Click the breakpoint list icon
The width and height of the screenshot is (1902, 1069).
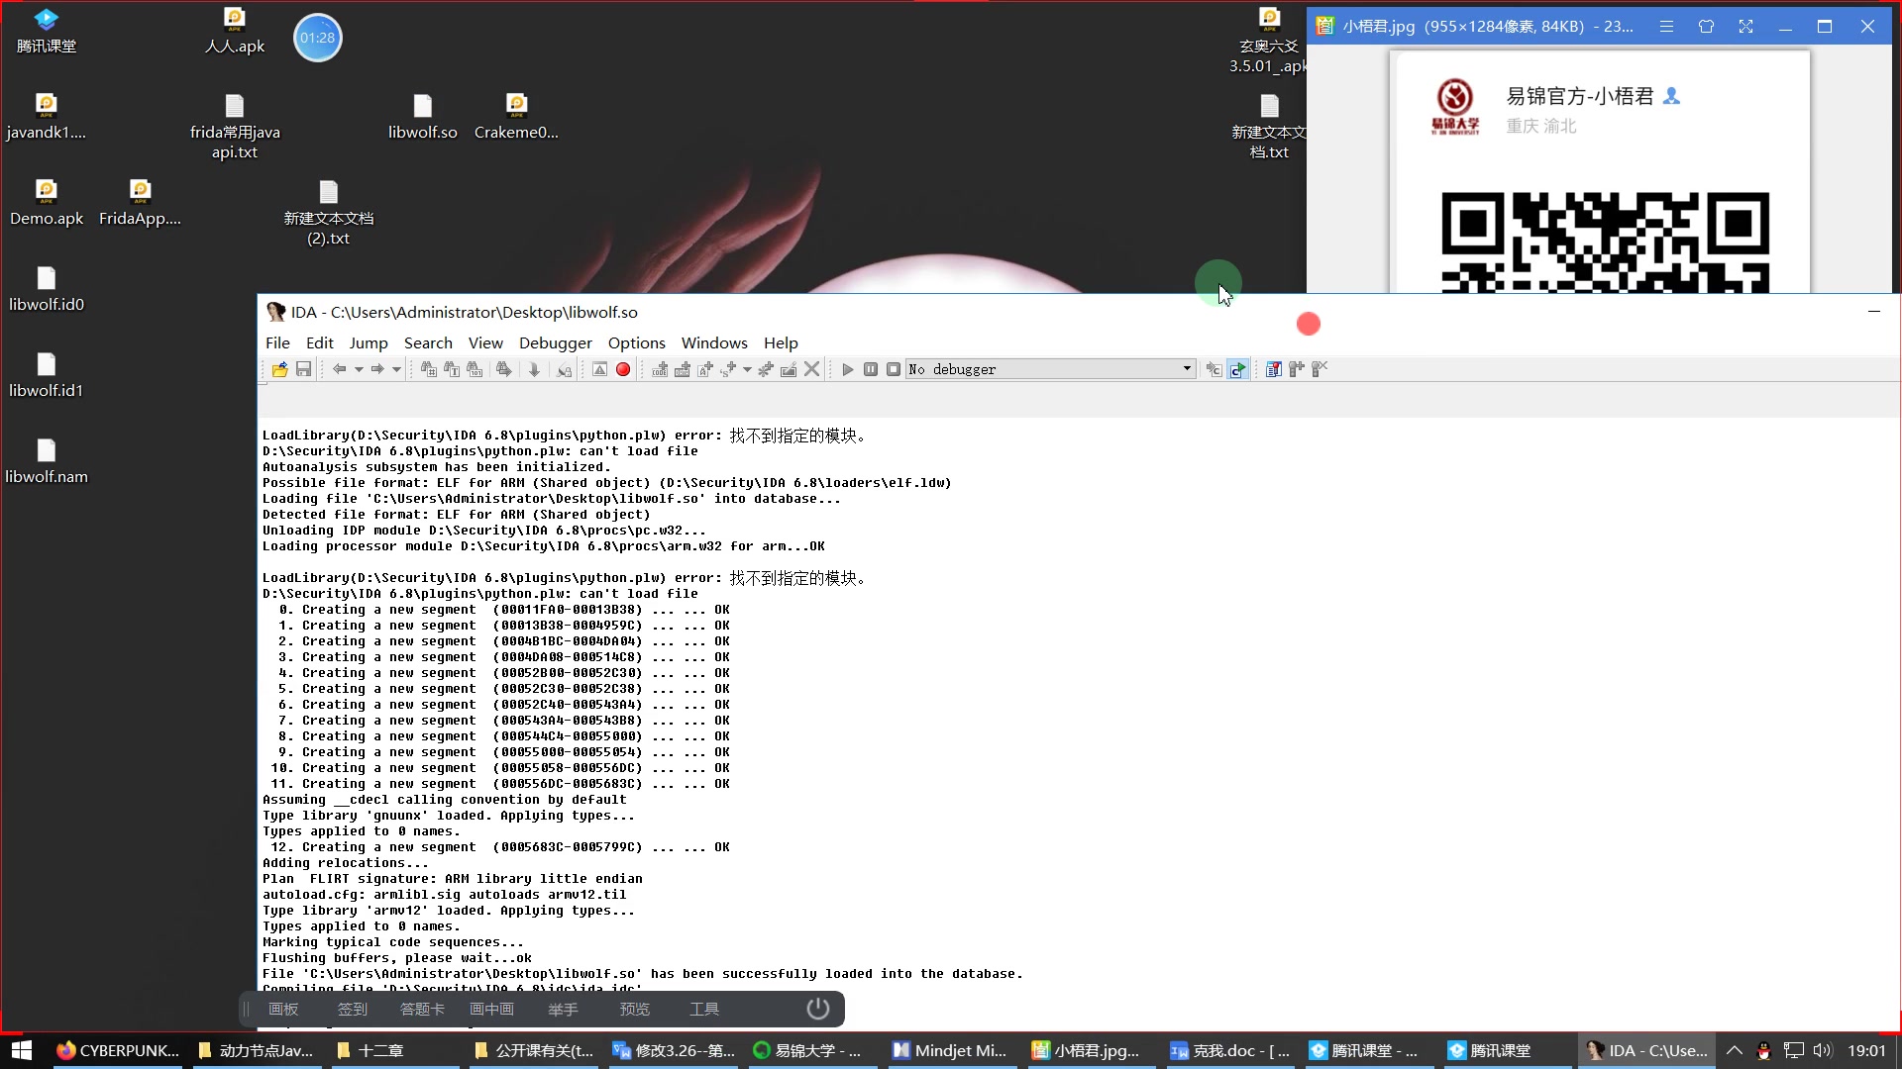tap(1273, 369)
